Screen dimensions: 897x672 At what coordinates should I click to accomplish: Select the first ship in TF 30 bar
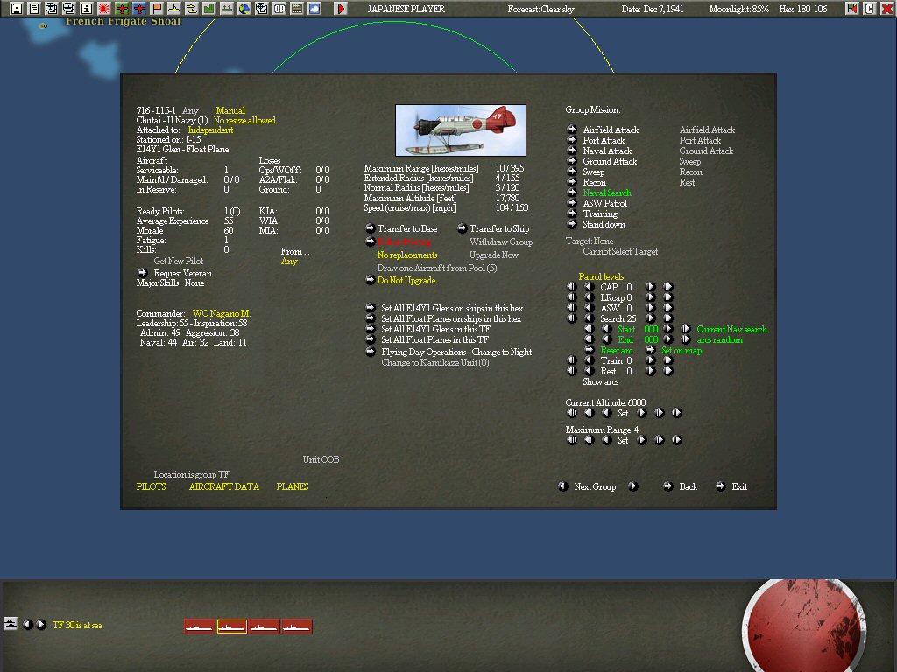click(199, 626)
